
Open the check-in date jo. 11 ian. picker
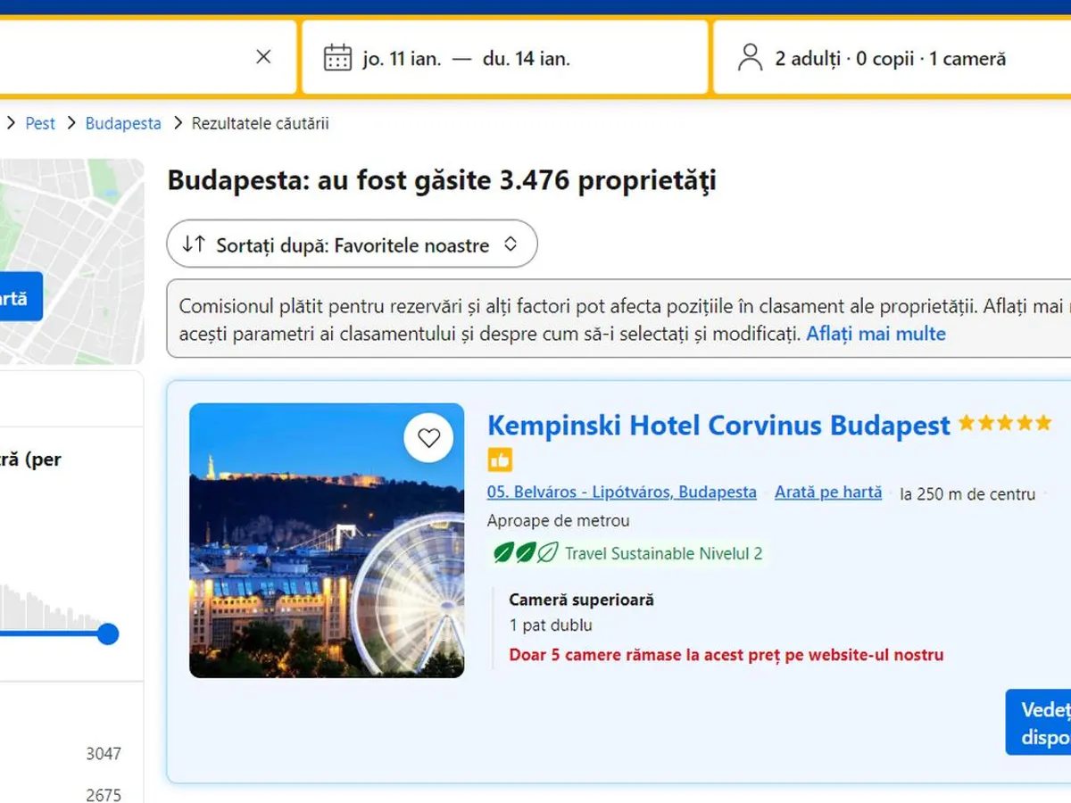[x=402, y=59]
